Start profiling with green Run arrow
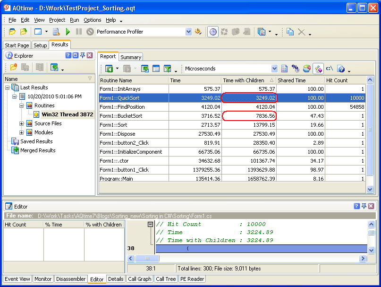 pyautogui.click(x=68, y=32)
